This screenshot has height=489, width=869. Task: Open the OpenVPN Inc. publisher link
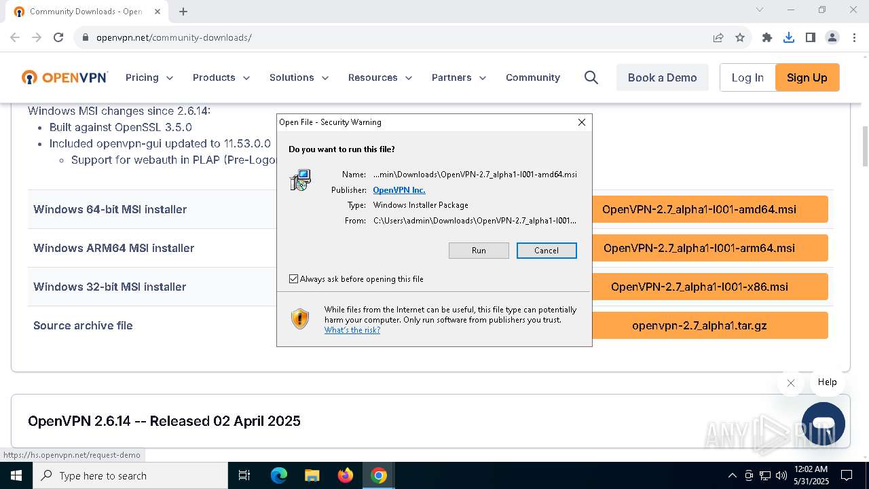point(399,190)
